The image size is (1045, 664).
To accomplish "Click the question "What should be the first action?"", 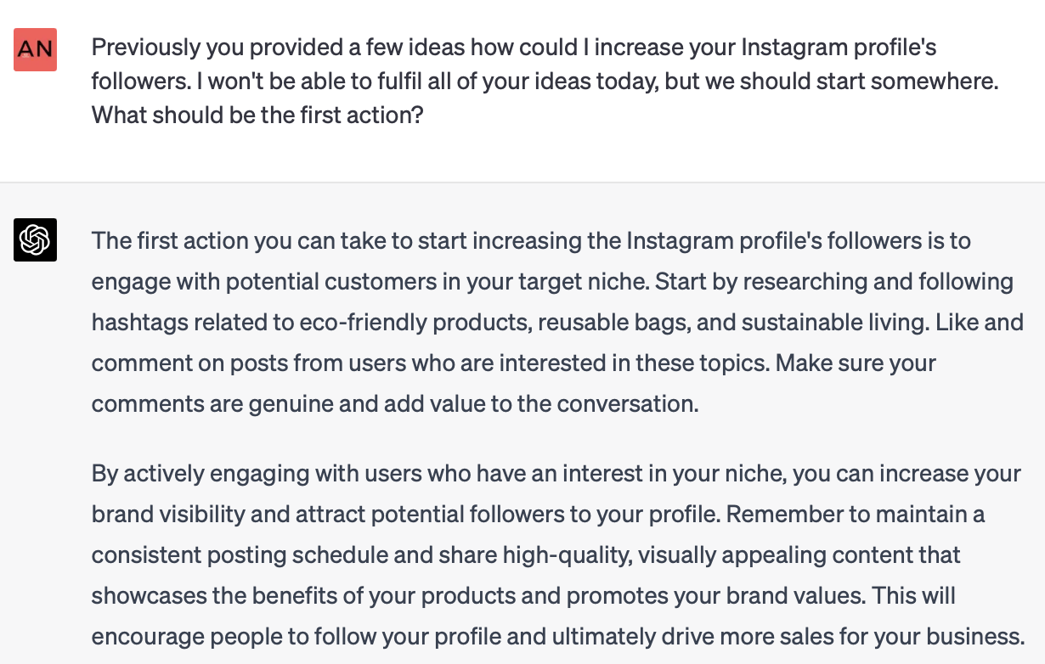I will coord(257,115).
